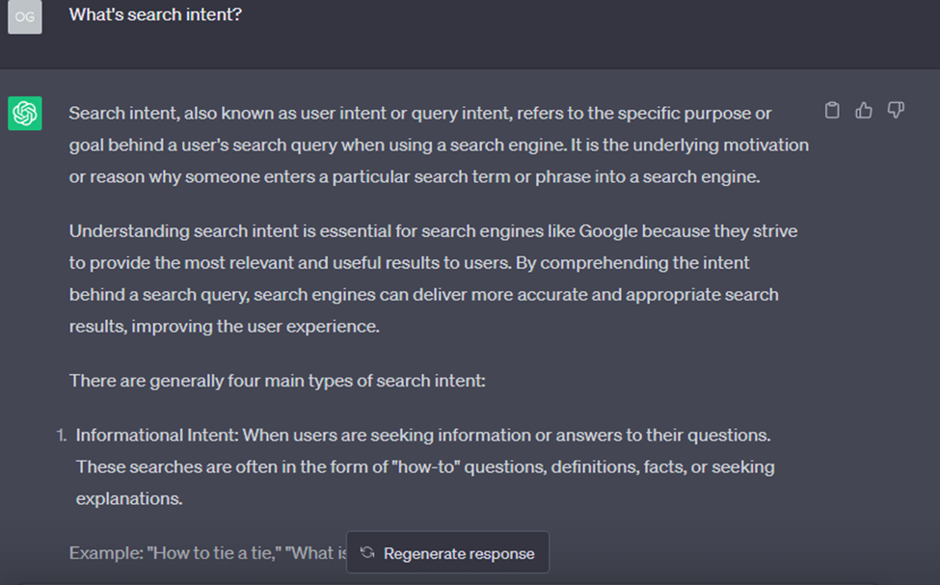This screenshot has width=940, height=585.
Task: Click the text "results, improving the user experience."
Action: click(225, 326)
